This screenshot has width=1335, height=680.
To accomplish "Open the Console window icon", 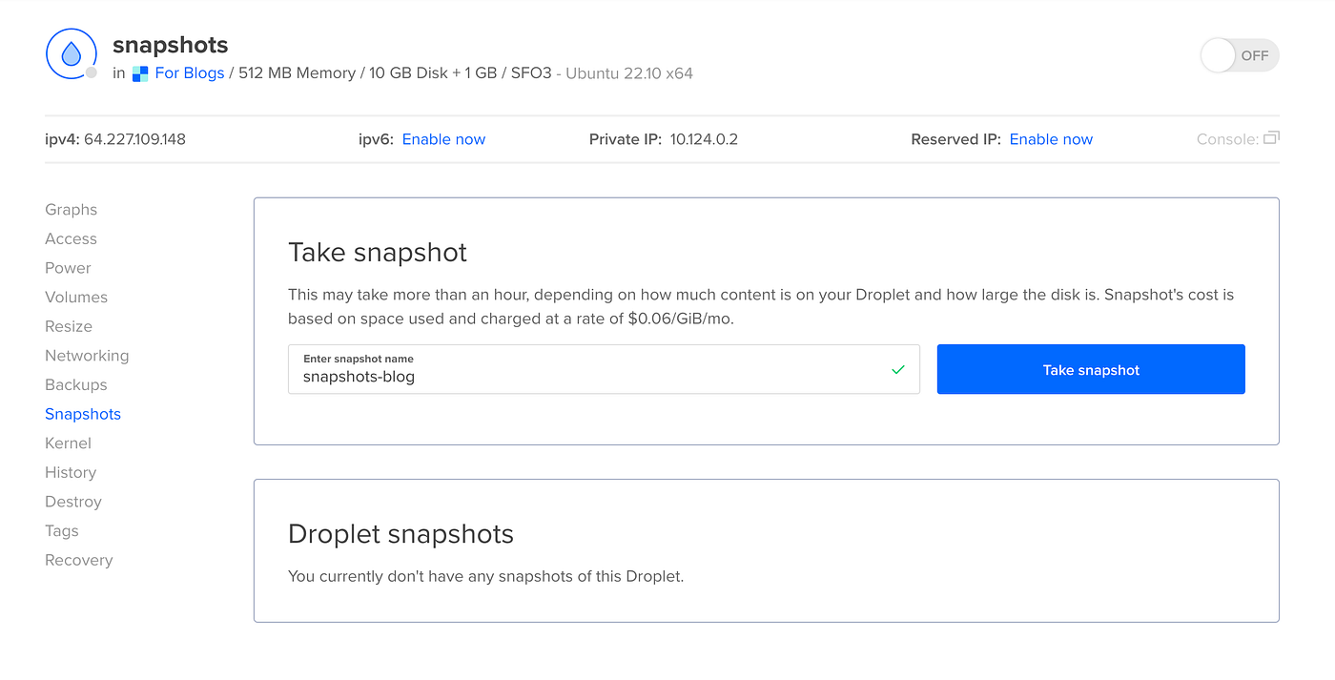I will pyautogui.click(x=1271, y=138).
